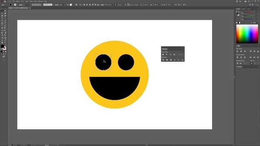This screenshot has width=260, height=146.
Task: Switch to the Color panel tab
Action: tap(238, 9)
